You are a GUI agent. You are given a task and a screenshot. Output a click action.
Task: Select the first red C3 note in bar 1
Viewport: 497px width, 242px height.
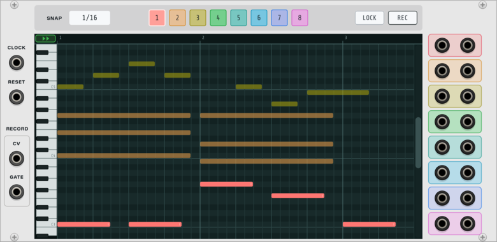83,224
